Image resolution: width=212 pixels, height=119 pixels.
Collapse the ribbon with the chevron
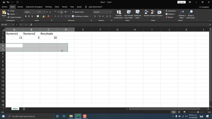coord(210,20)
